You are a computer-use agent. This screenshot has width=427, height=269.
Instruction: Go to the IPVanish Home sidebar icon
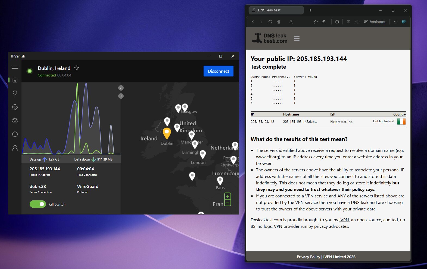click(x=15, y=80)
